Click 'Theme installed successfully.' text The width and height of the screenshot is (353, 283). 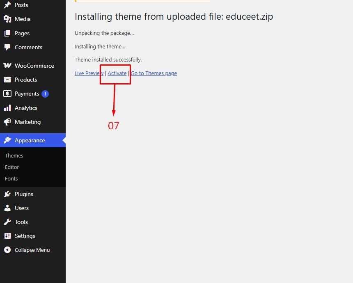pos(108,59)
